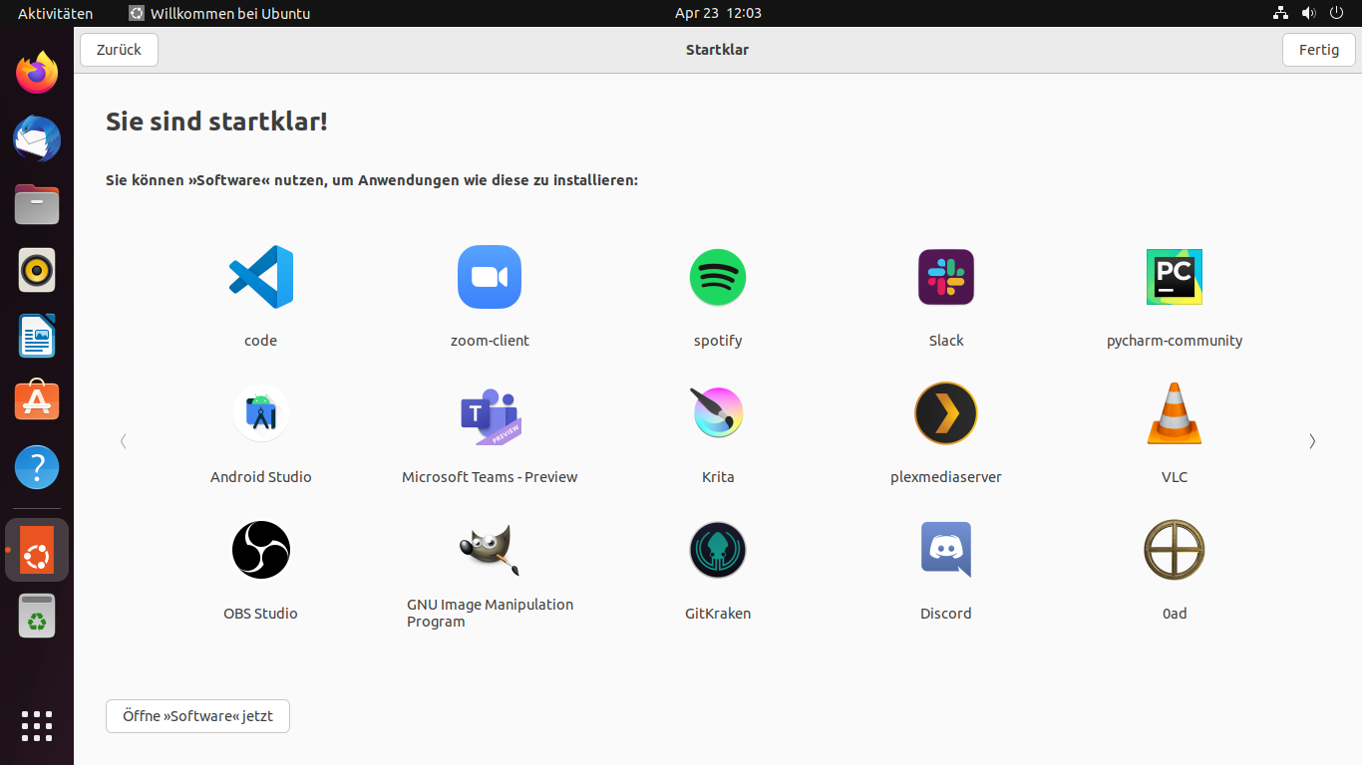Click the 'code' app label
This screenshot has width=1362, height=765.
pos(260,341)
